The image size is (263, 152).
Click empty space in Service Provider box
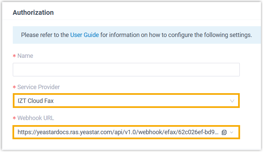(x=141, y=101)
